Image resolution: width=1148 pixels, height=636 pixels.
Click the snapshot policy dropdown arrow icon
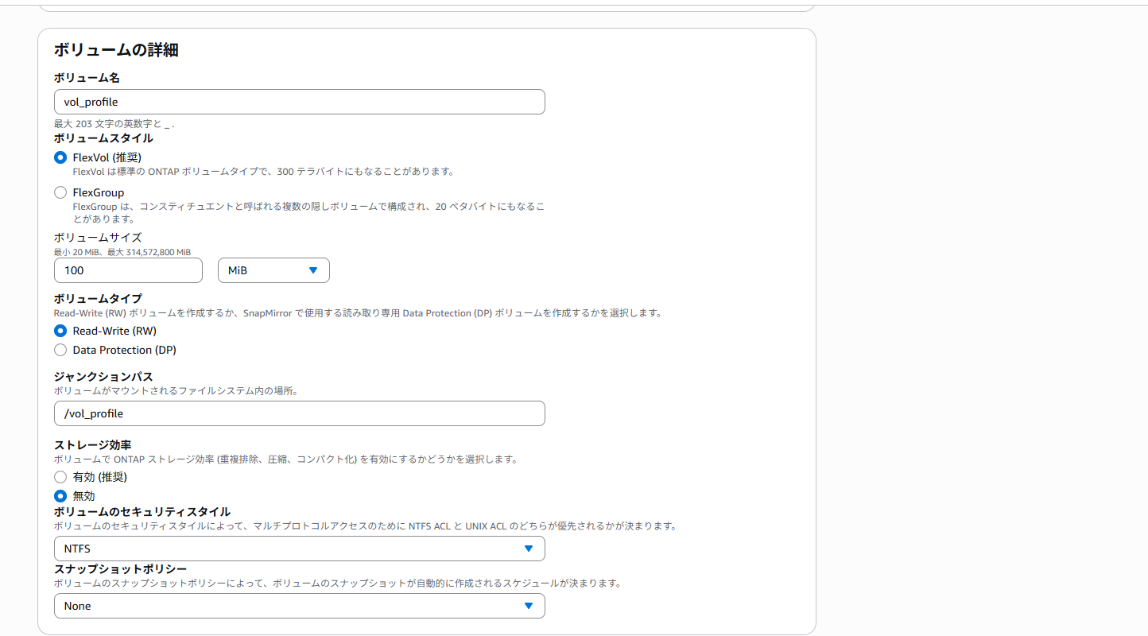click(528, 606)
